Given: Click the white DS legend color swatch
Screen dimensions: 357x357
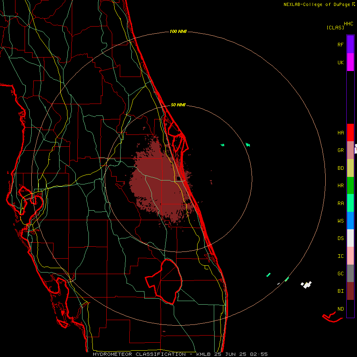Looking at the screenshot, I should tap(350, 238).
